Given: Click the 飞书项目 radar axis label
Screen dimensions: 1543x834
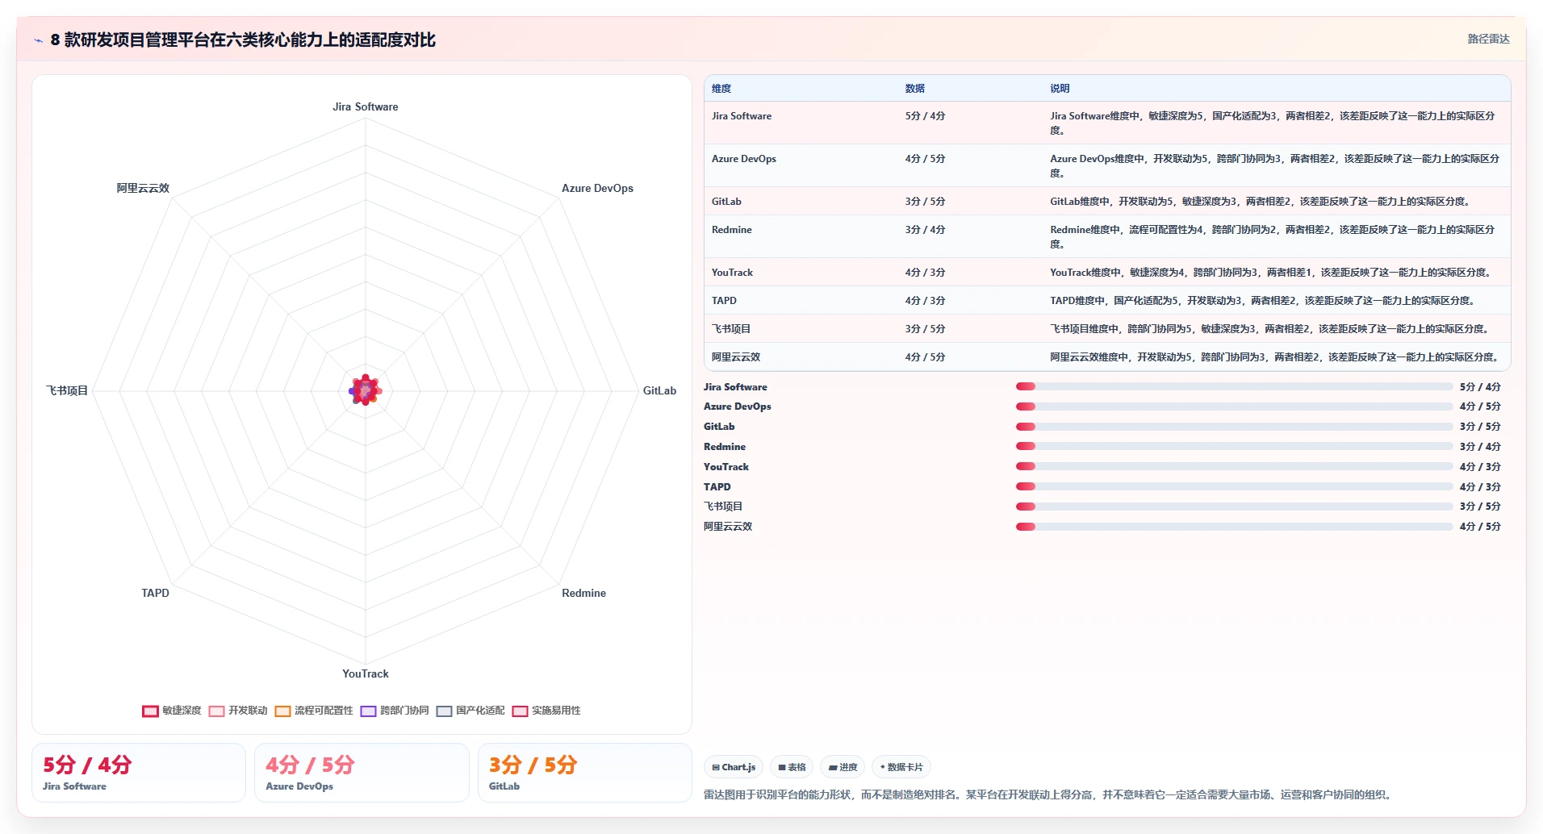Looking at the screenshot, I should click(x=67, y=390).
